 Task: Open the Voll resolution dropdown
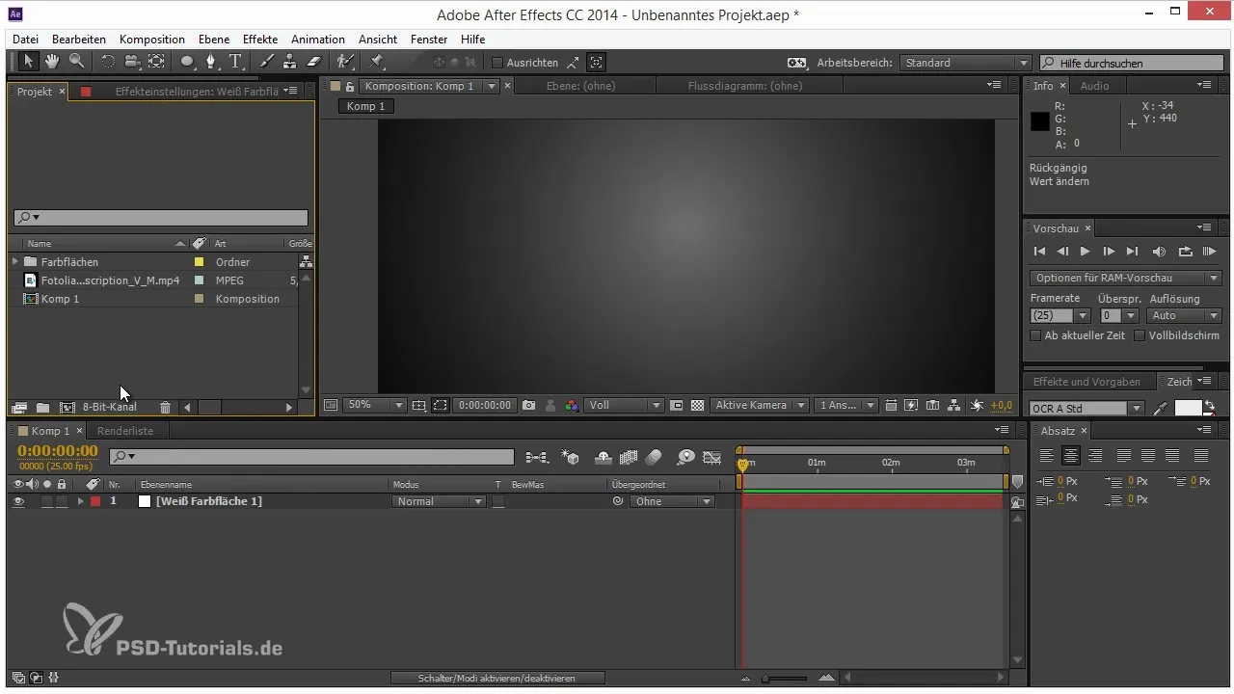click(x=625, y=406)
